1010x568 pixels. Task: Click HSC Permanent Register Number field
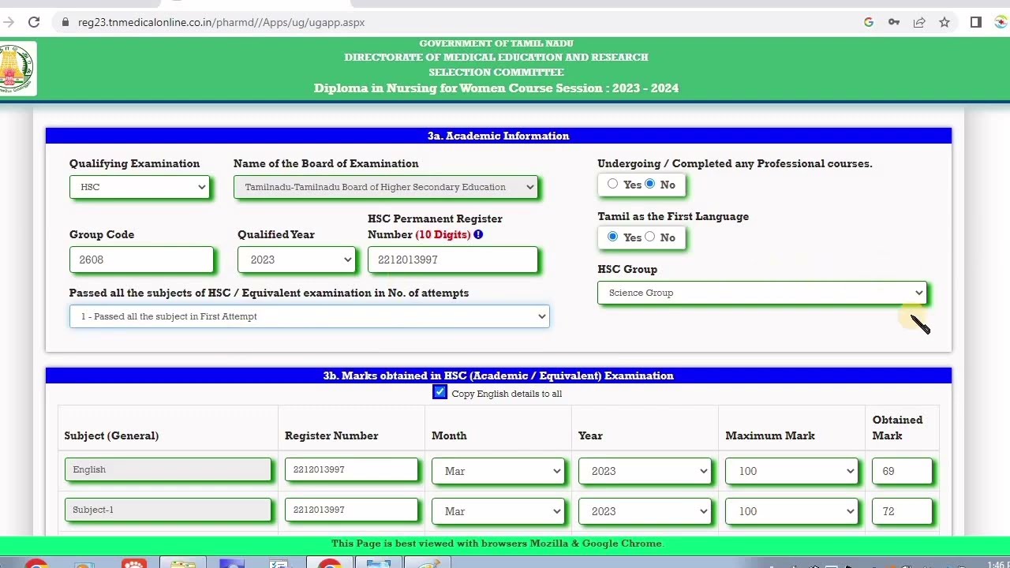click(x=452, y=260)
